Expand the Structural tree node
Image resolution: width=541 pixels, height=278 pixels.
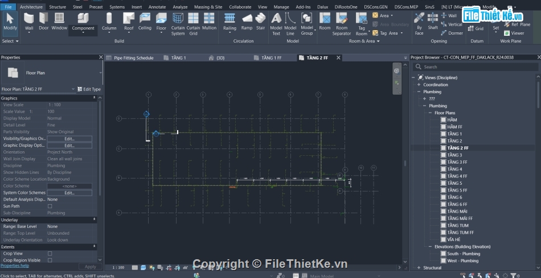419,268
